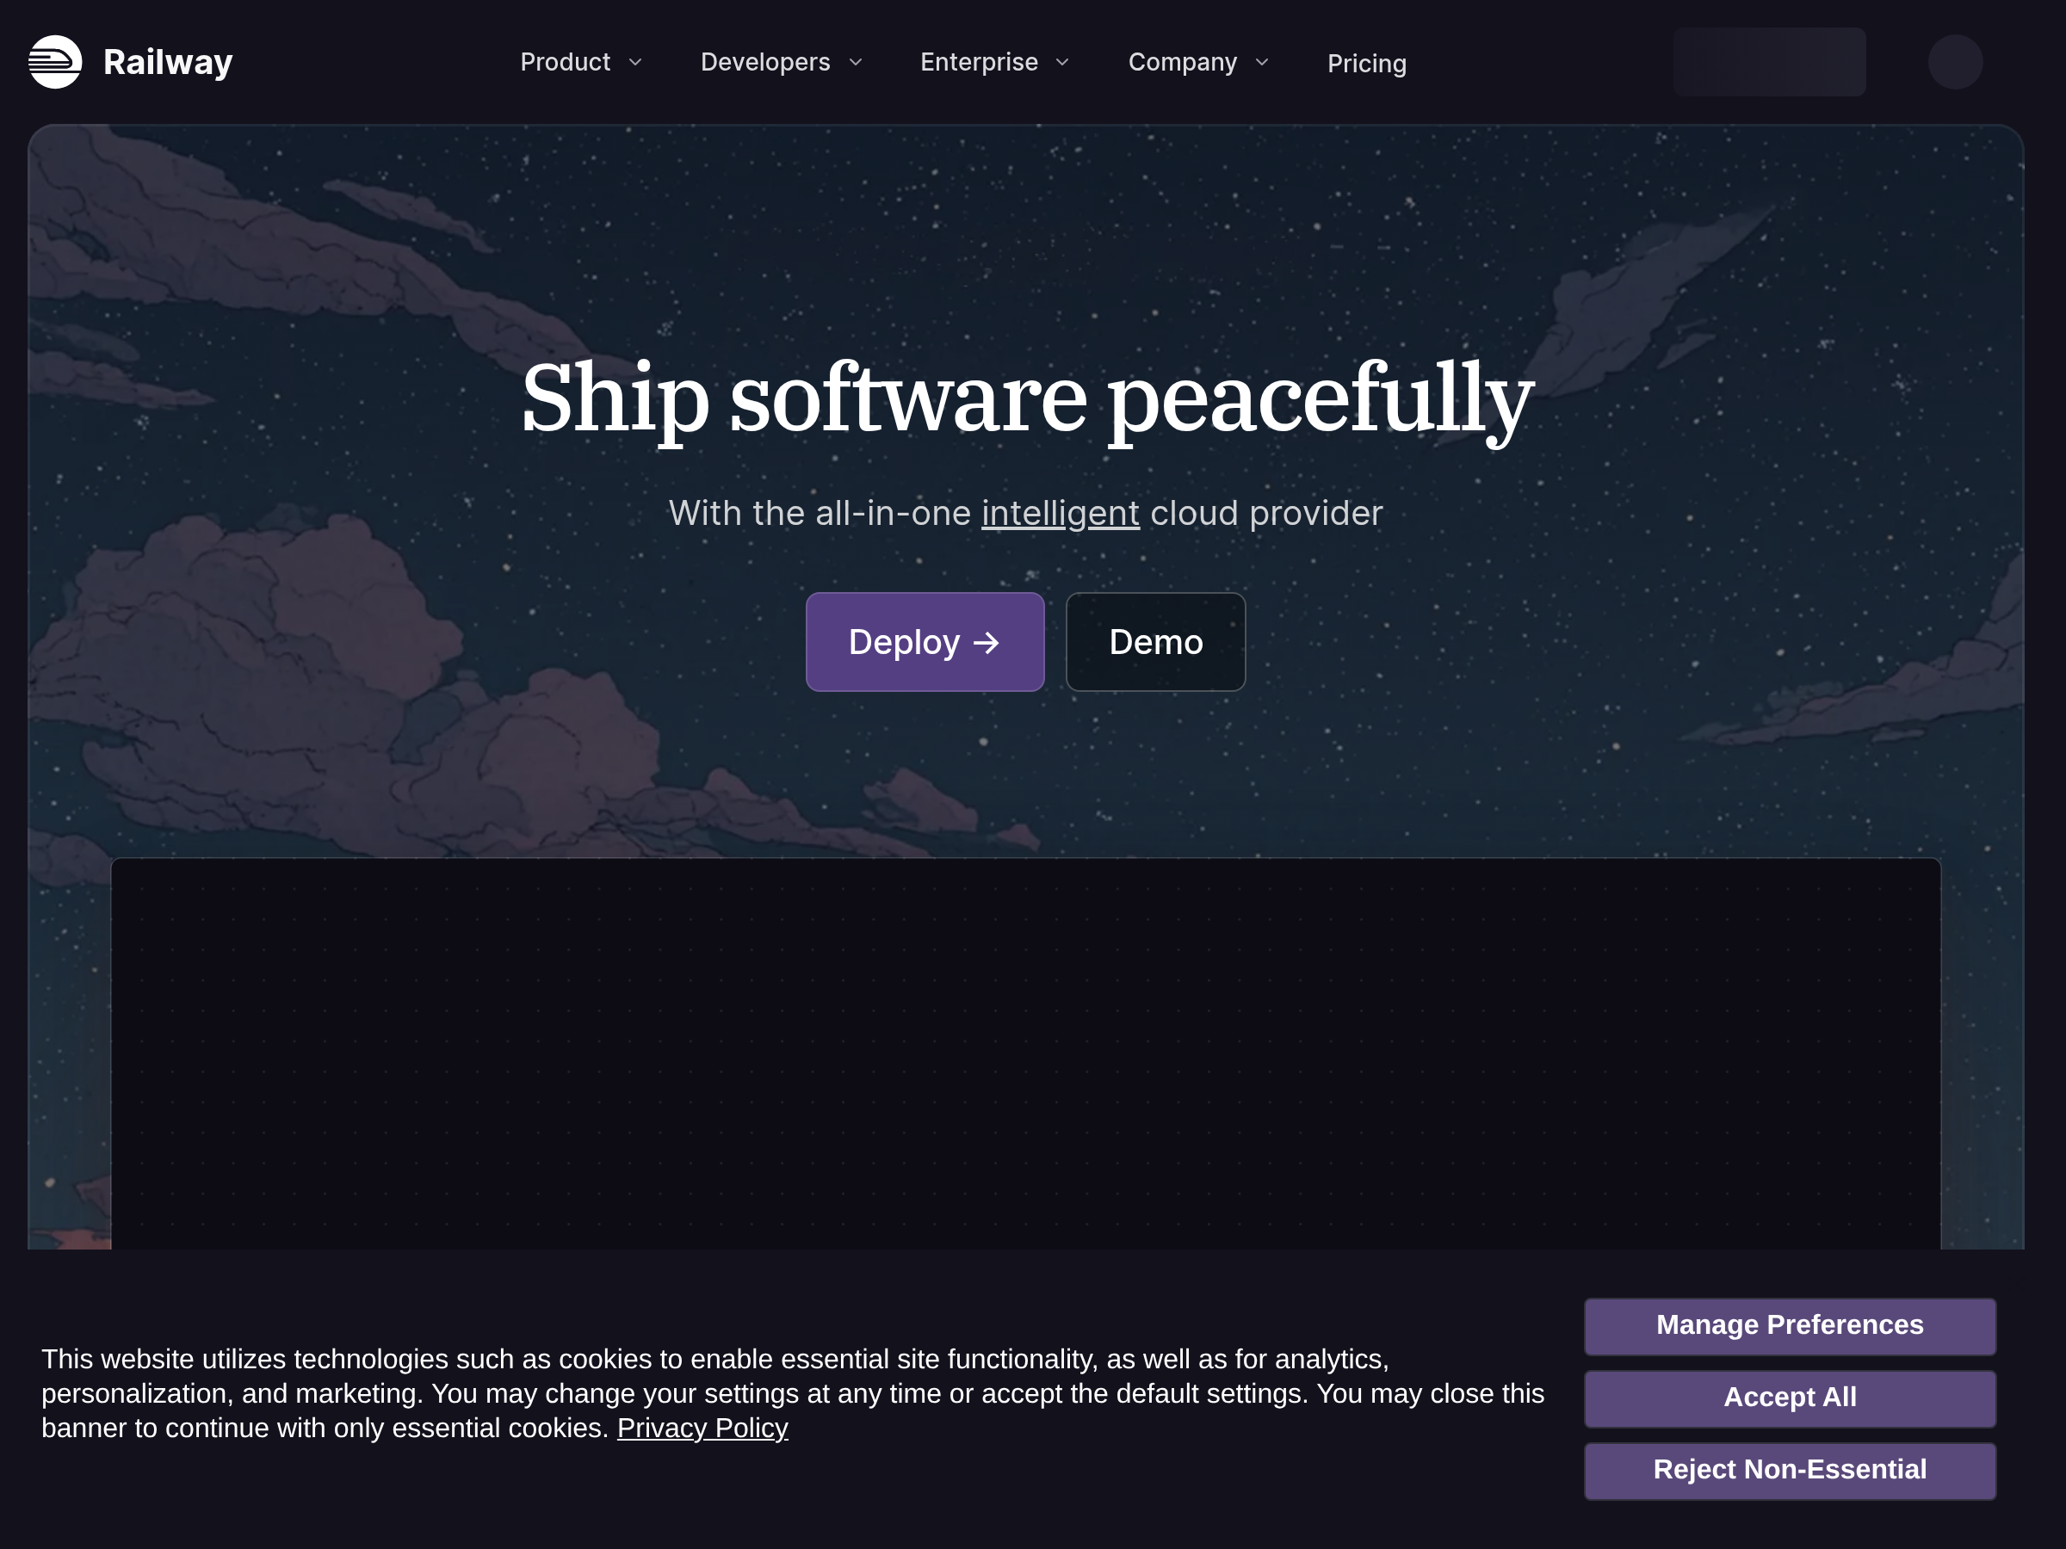Open the Product menu item
Image resolution: width=2066 pixels, height=1549 pixels.
582,63
